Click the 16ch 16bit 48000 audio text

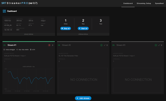[24, 50]
